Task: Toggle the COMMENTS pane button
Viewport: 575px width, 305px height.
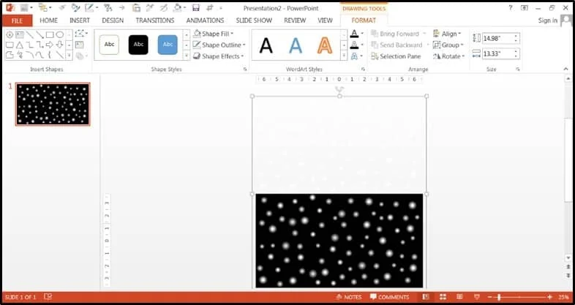Action: [x=389, y=297]
